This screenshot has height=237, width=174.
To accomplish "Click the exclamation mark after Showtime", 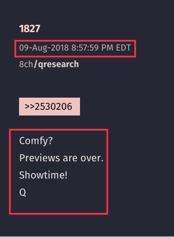I will click(66, 175).
